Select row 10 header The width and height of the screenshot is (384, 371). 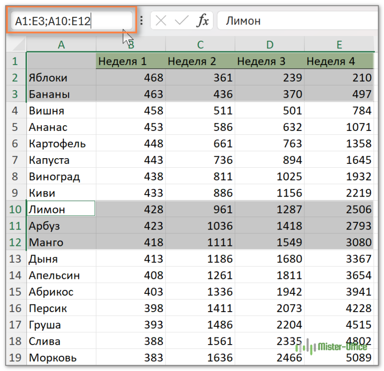click(14, 209)
